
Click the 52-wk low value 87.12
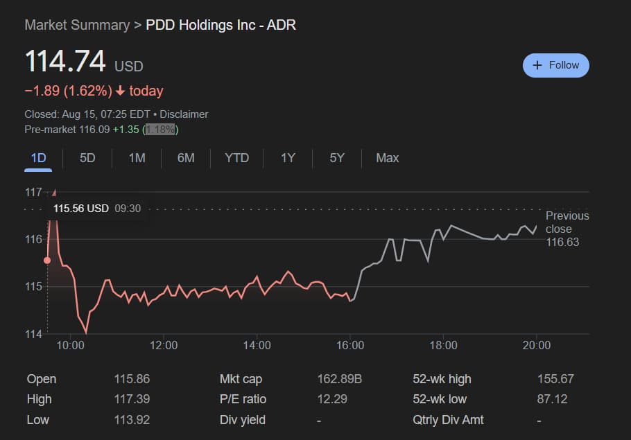pyautogui.click(x=552, y=399)
